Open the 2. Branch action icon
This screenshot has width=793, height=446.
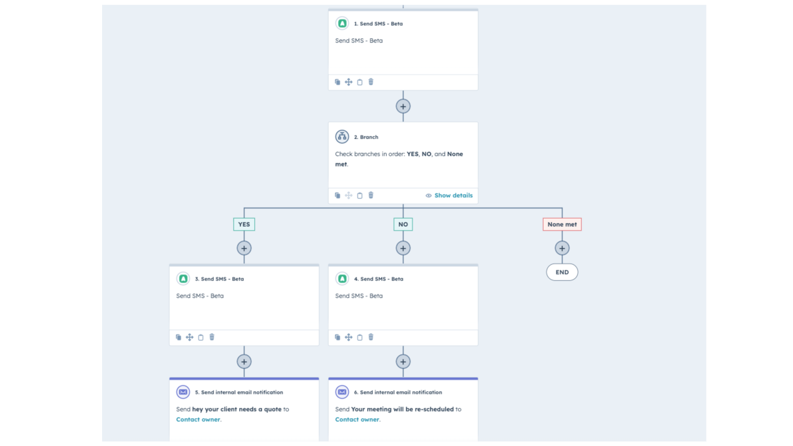point(342,137)
